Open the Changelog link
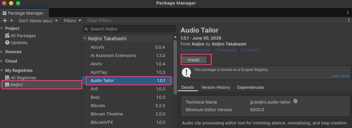 tap(226, 50)
